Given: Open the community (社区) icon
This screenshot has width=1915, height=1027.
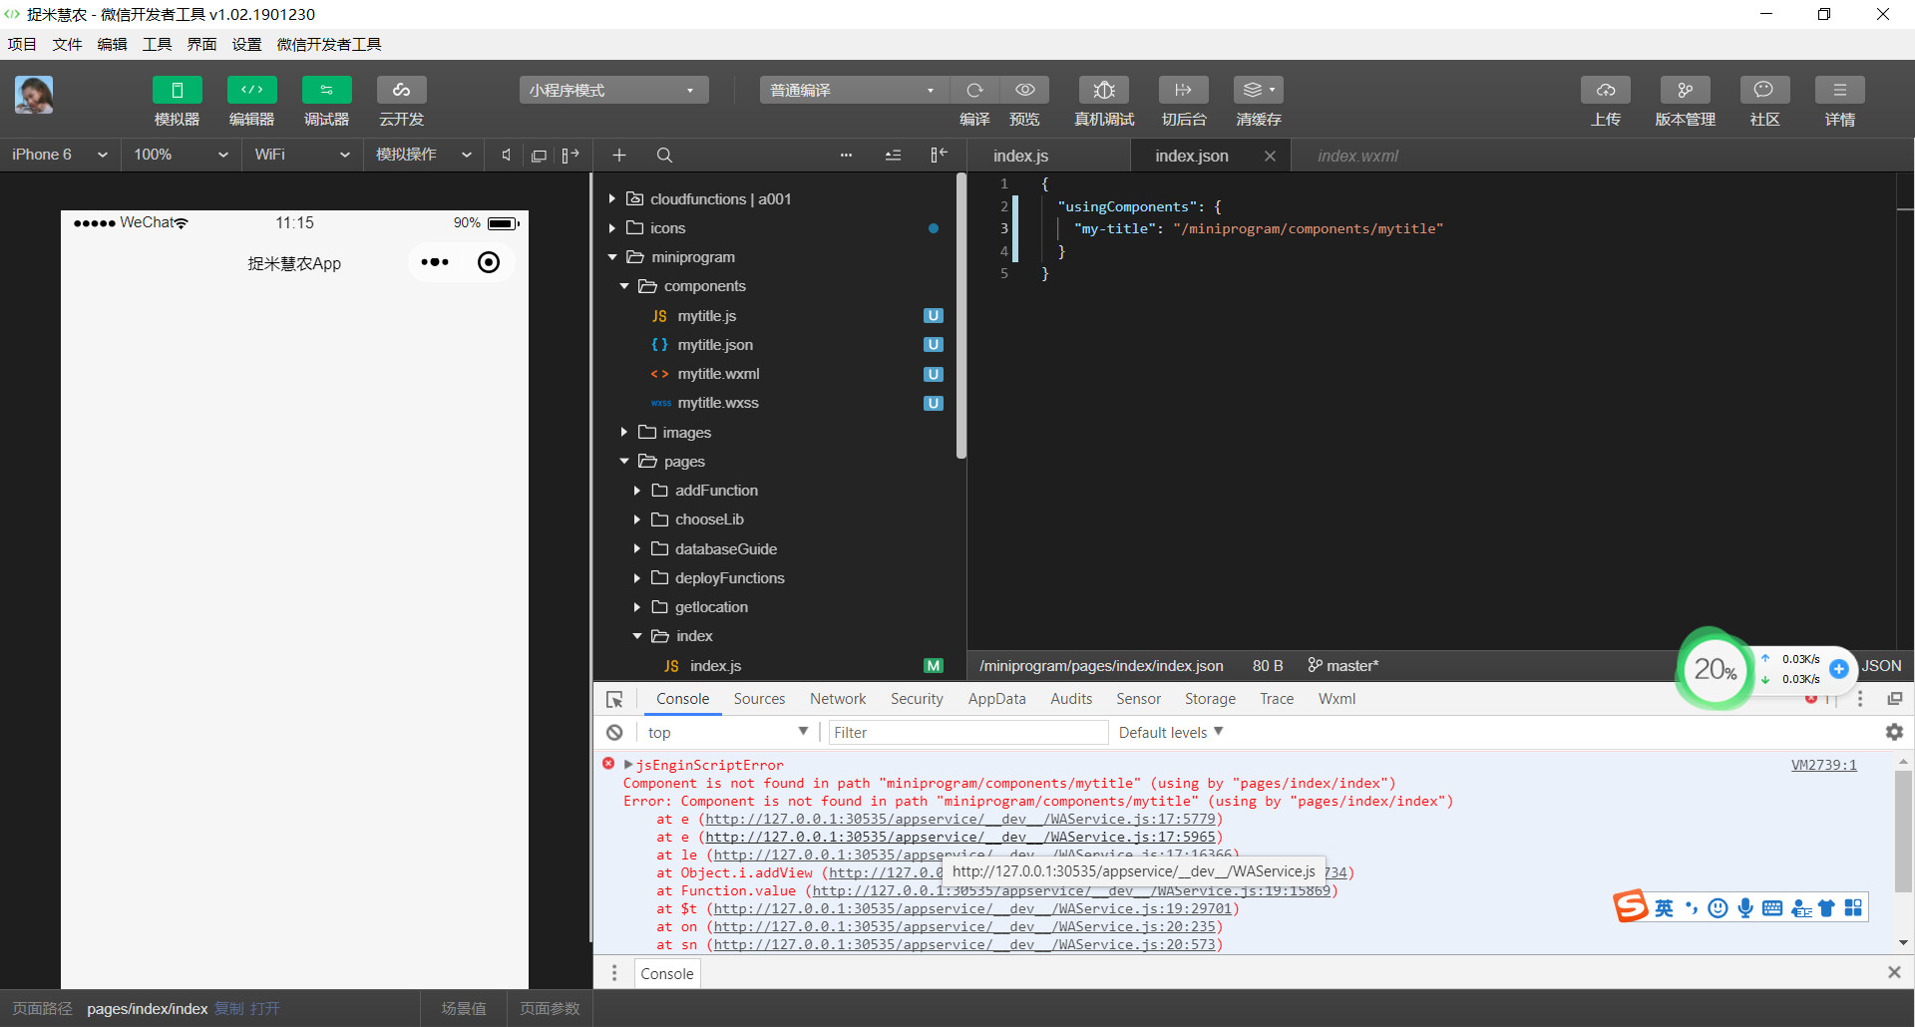Looking at the screenshot, I should (1764, 90).
